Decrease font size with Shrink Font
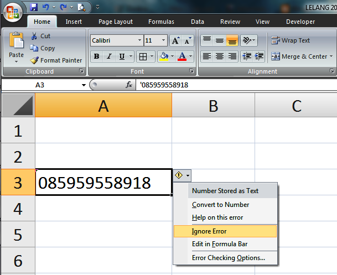 click(x=188, y=40)
